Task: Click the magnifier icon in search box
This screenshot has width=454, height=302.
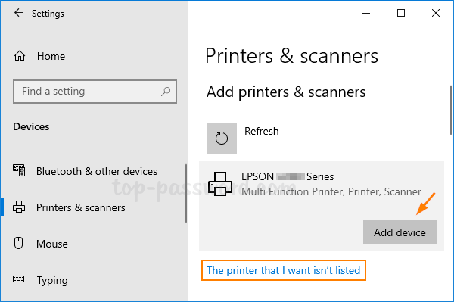Action: (x=166, y=92)
